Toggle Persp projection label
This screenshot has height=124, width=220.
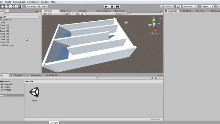pyautogui.click(x=154, y=33)
